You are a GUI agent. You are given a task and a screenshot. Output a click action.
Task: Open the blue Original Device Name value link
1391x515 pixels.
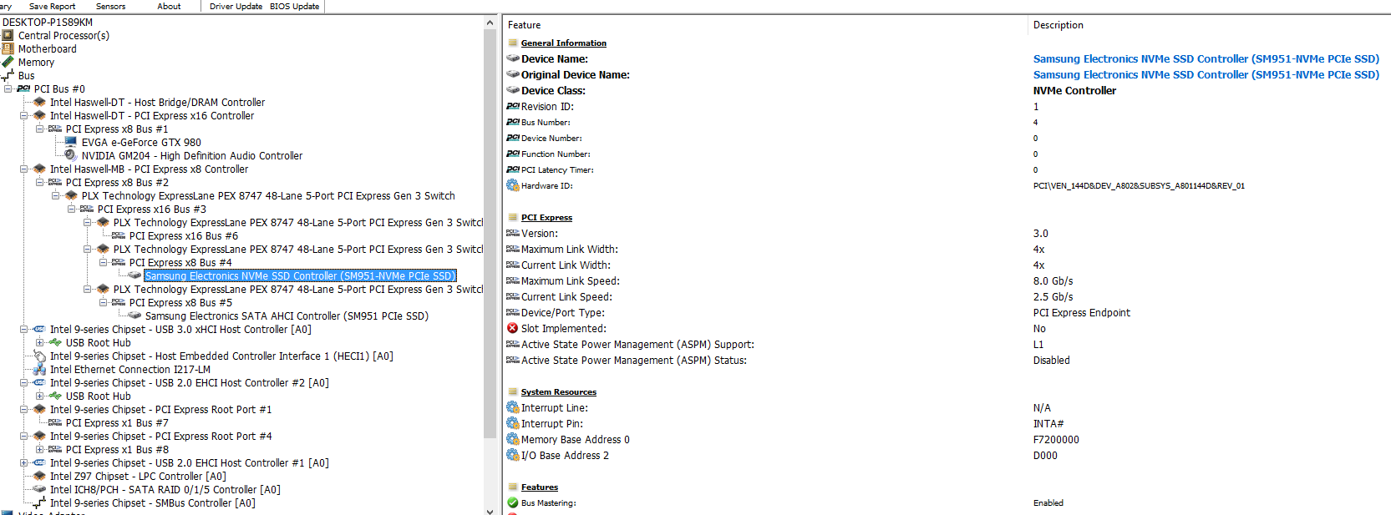click(x=1206, y=75)
